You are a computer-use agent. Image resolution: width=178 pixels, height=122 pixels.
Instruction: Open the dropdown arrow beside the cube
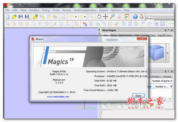168,53
